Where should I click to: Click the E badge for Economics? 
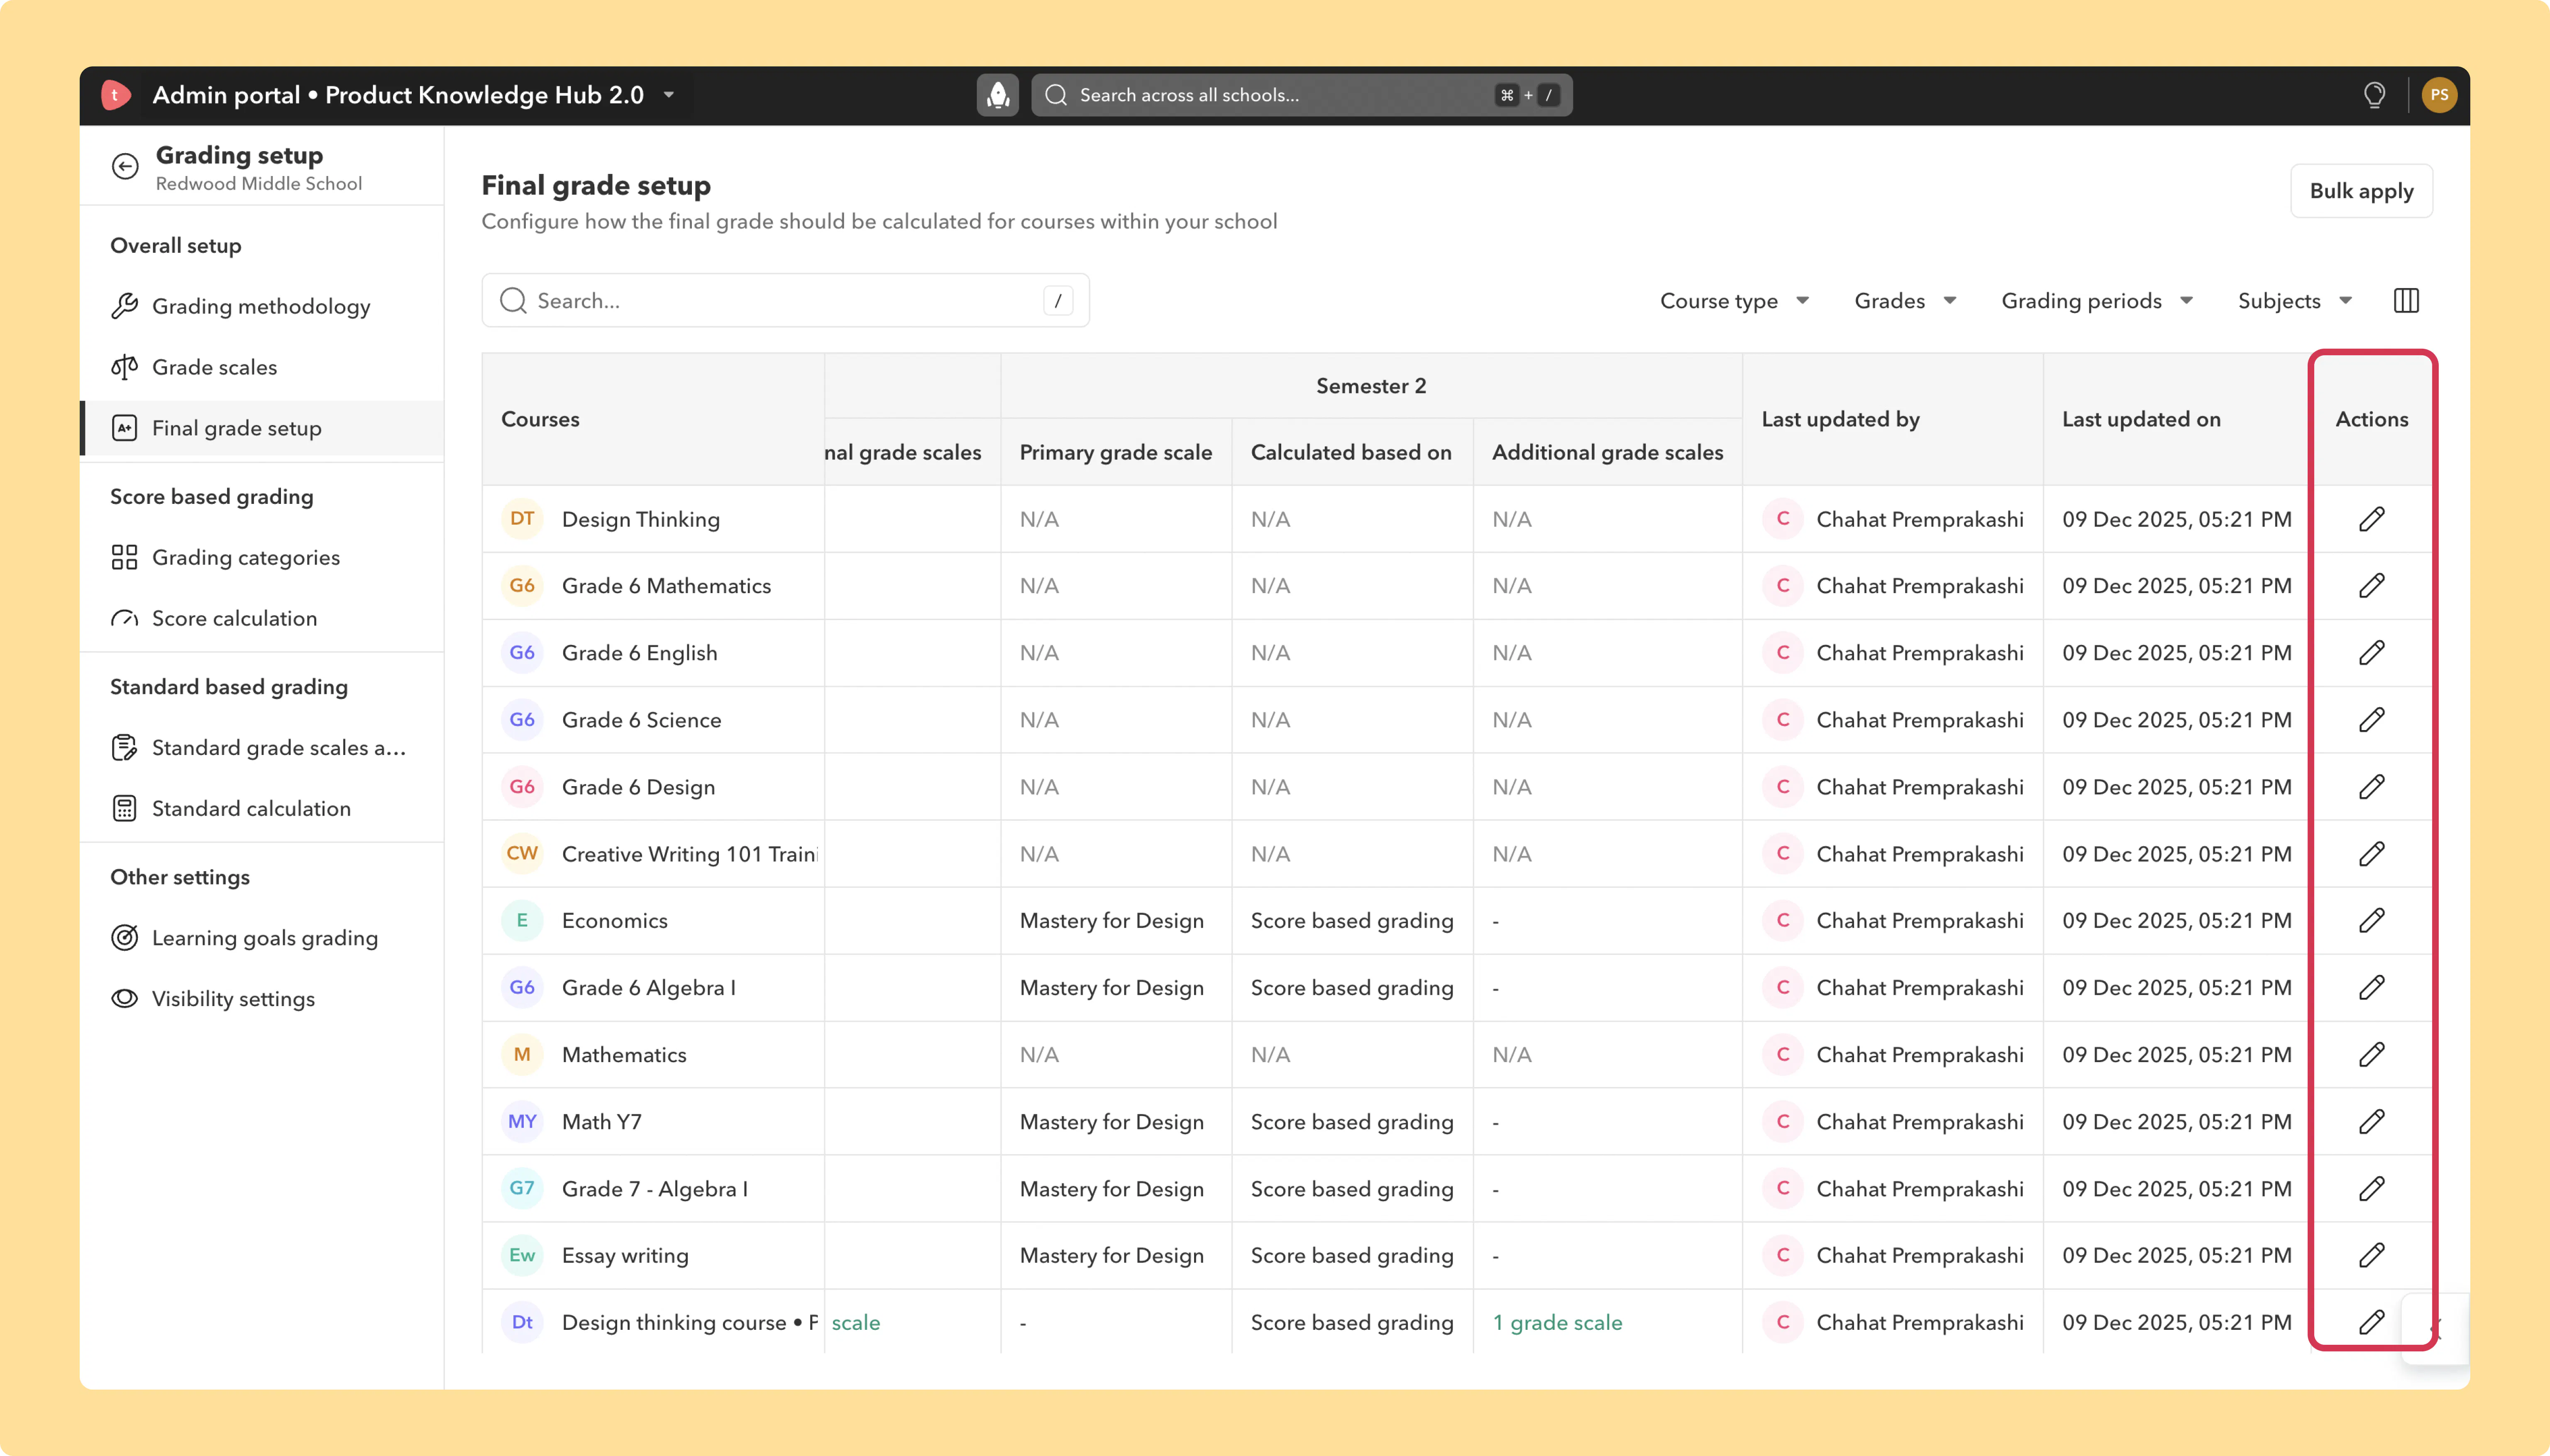(x=522, y=921)
